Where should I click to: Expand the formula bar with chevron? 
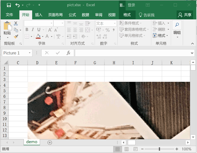tap(192, 53)
